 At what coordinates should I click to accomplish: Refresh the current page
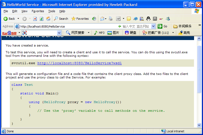[x=41, y=19]
